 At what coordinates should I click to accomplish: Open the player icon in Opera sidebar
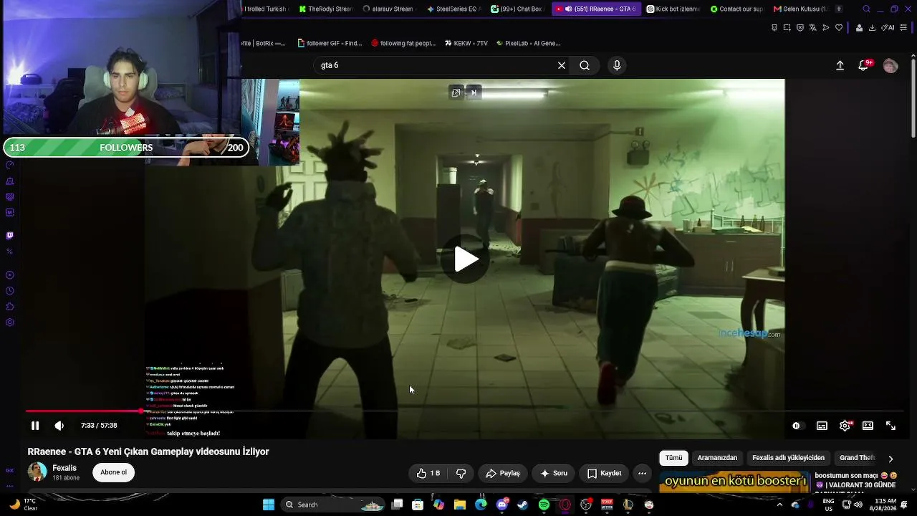(10, 275)
